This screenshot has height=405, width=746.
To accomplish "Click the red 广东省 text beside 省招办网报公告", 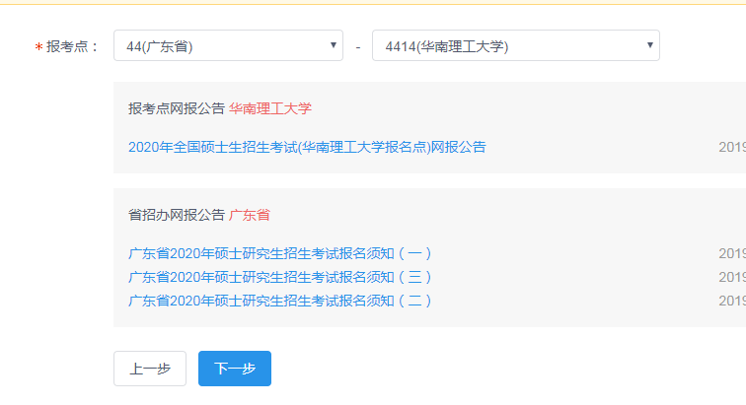I will [x=249, y=214].
